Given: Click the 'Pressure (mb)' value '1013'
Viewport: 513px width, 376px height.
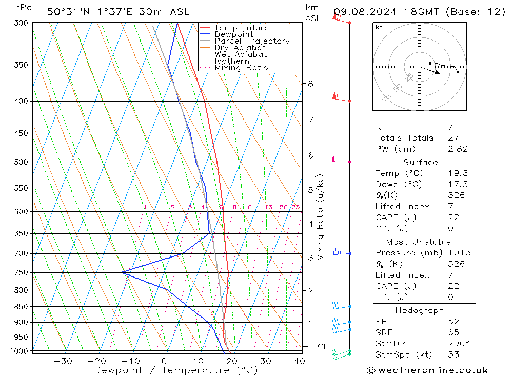Looking at the screenshot, I should coord(459,252).
